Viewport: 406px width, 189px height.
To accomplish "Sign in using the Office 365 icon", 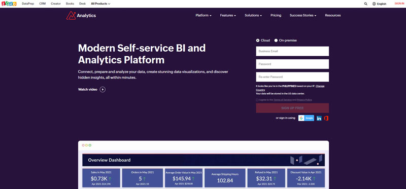I will point(326,118).
